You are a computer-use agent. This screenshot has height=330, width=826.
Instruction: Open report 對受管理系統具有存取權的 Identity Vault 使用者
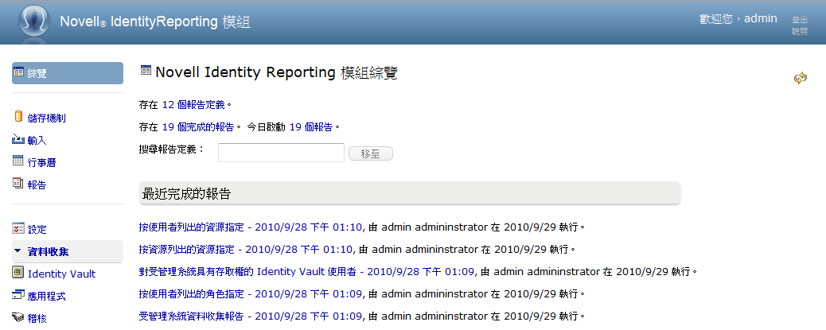(307, 272)
